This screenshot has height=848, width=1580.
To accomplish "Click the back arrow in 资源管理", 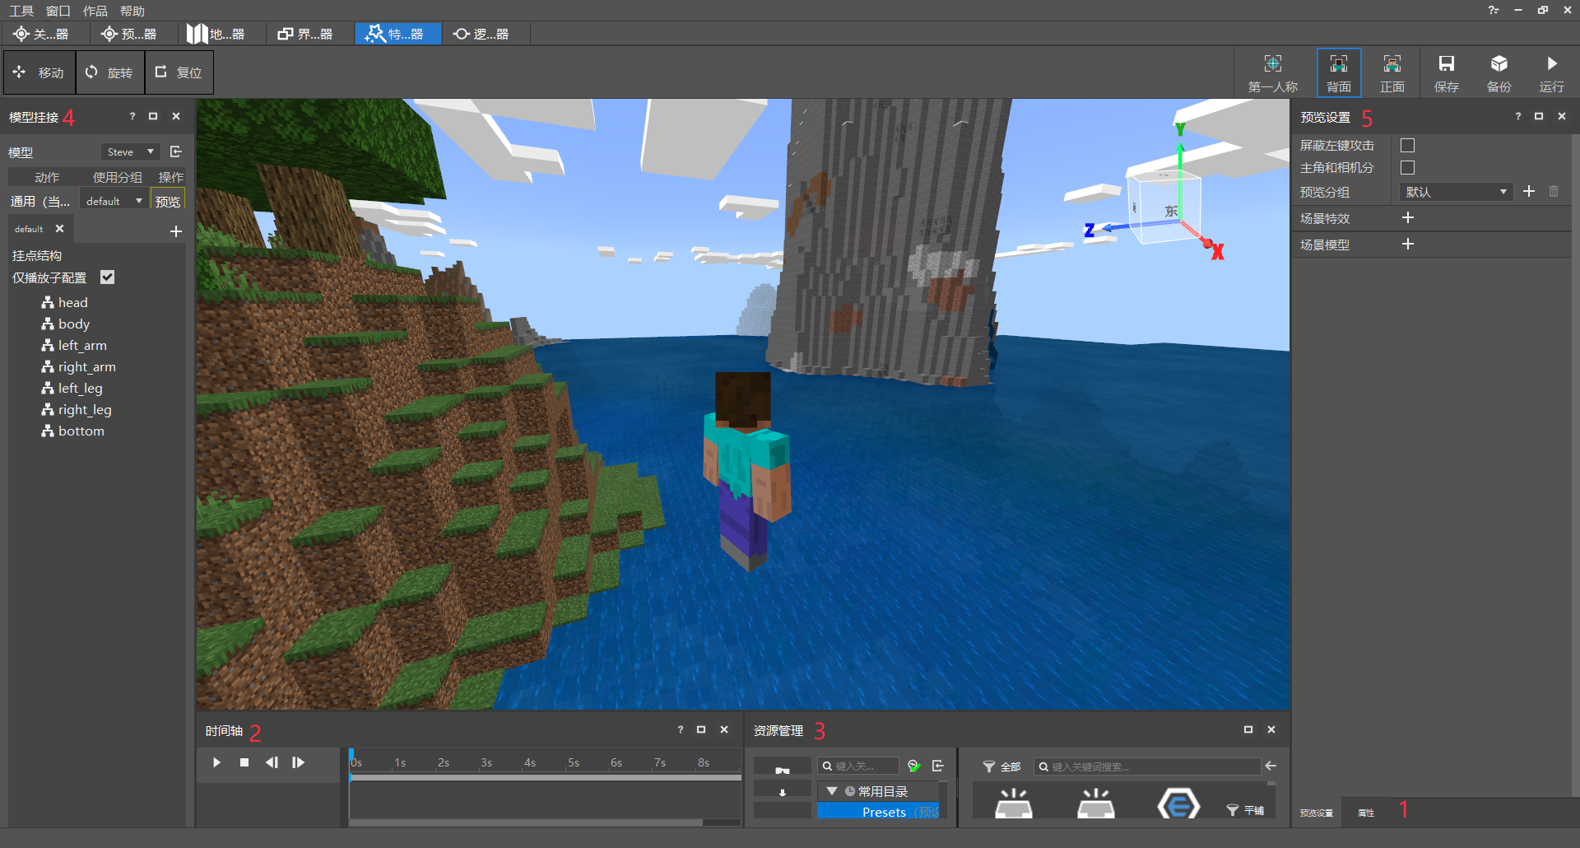I will [1271, 766].
